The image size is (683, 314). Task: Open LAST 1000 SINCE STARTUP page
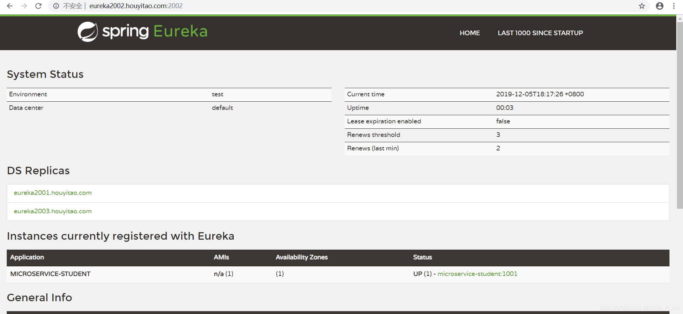[x=540, y=33]
